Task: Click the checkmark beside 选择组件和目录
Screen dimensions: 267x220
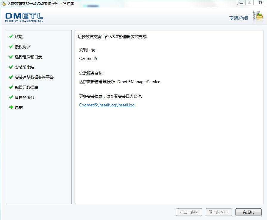Action: [11, 57]
